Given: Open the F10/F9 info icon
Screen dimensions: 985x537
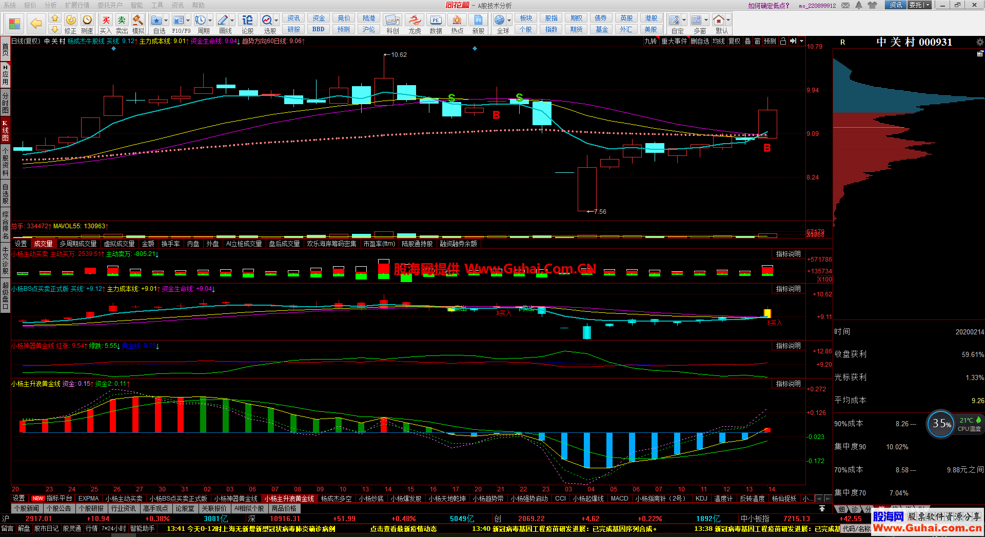Looking at the screenshot, I should coord(179,20).
